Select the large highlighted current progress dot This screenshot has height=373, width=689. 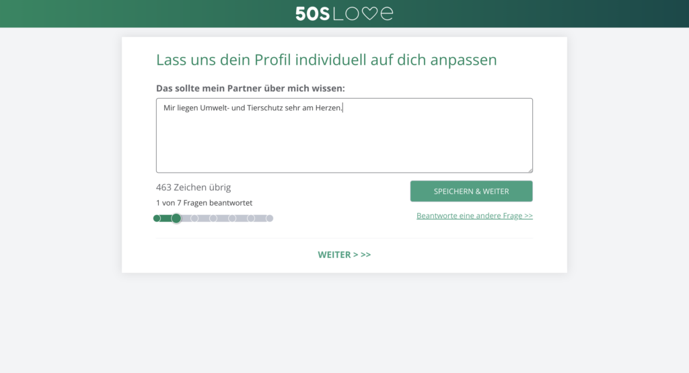point(176,218)
